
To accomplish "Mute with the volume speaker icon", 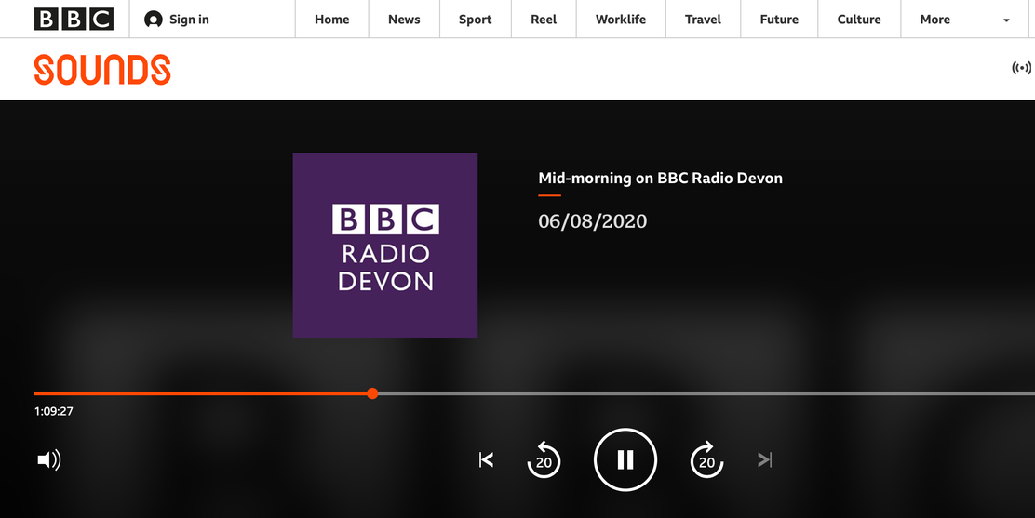I will (x=49, y=460).
